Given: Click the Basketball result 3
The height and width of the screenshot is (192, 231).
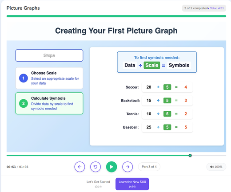Looking at the screenshot, I should (x=186, y=101).
